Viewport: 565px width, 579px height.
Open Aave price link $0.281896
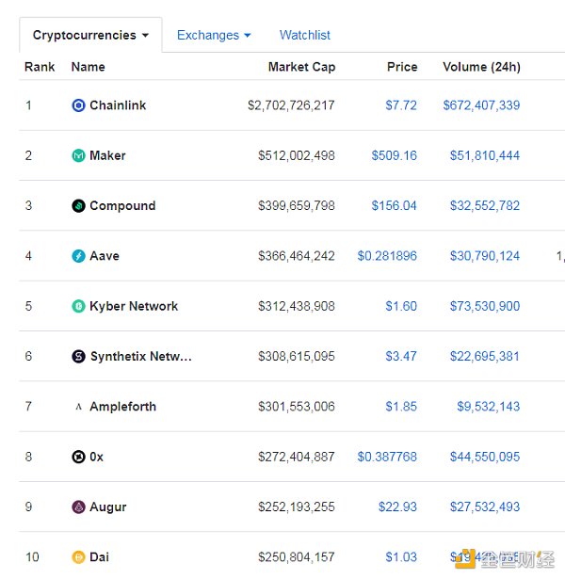[x=387, y=256]
